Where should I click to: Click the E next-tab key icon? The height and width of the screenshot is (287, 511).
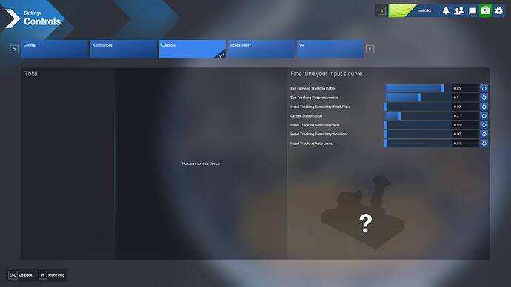tap(370, 49)
